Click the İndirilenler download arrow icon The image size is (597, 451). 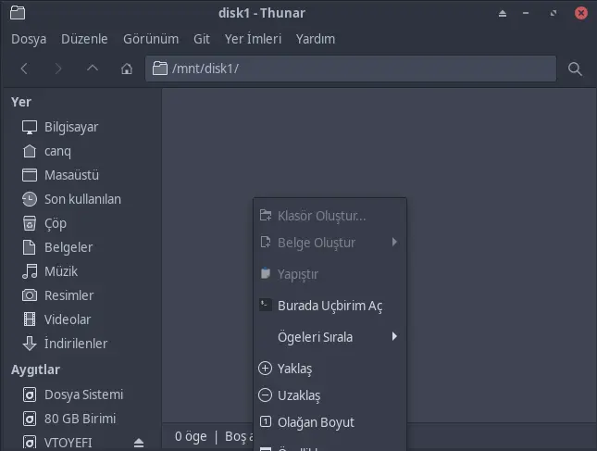pos(30,344)
